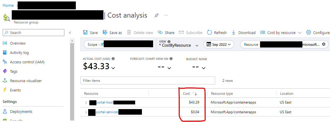Click the Search input box in sidebar

pos(33,33)
